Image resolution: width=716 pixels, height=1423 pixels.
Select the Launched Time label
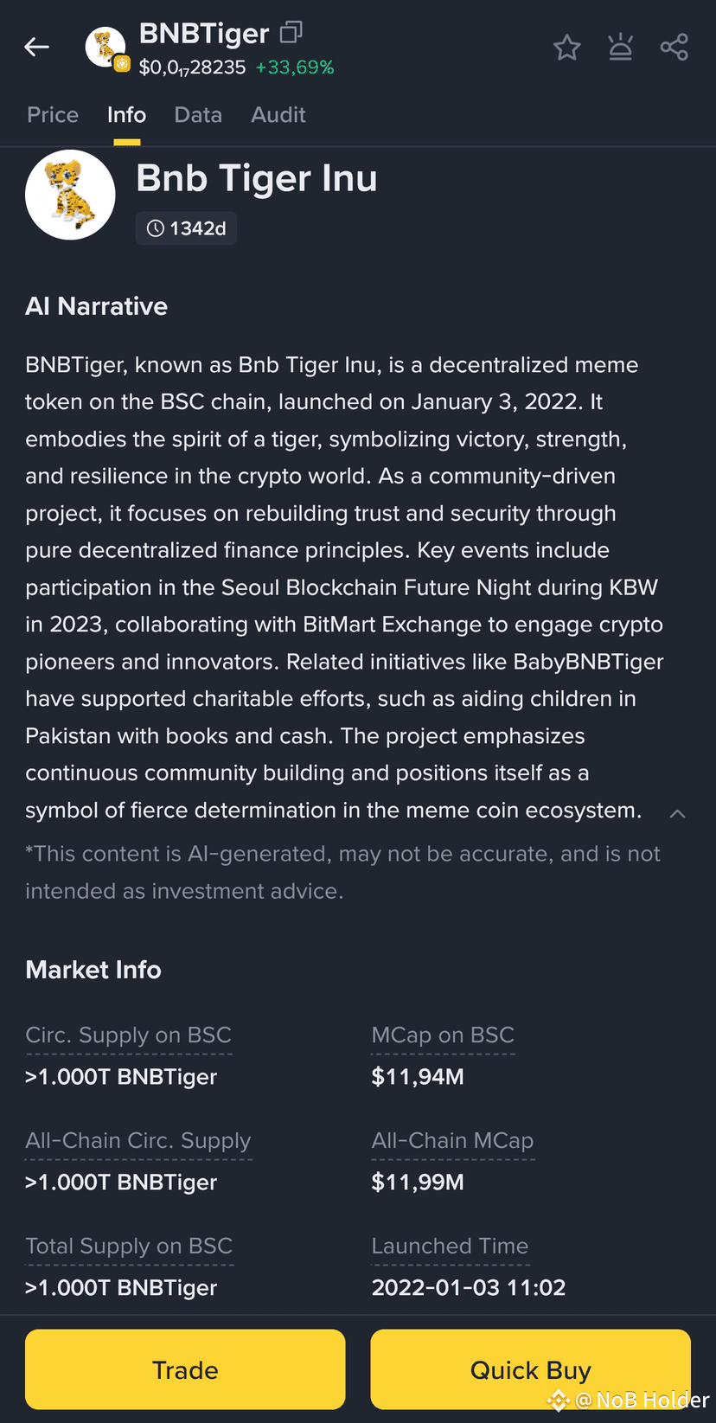450,1246
